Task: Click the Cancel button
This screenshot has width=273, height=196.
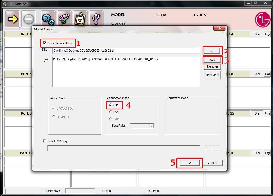Action: (212, 163)
